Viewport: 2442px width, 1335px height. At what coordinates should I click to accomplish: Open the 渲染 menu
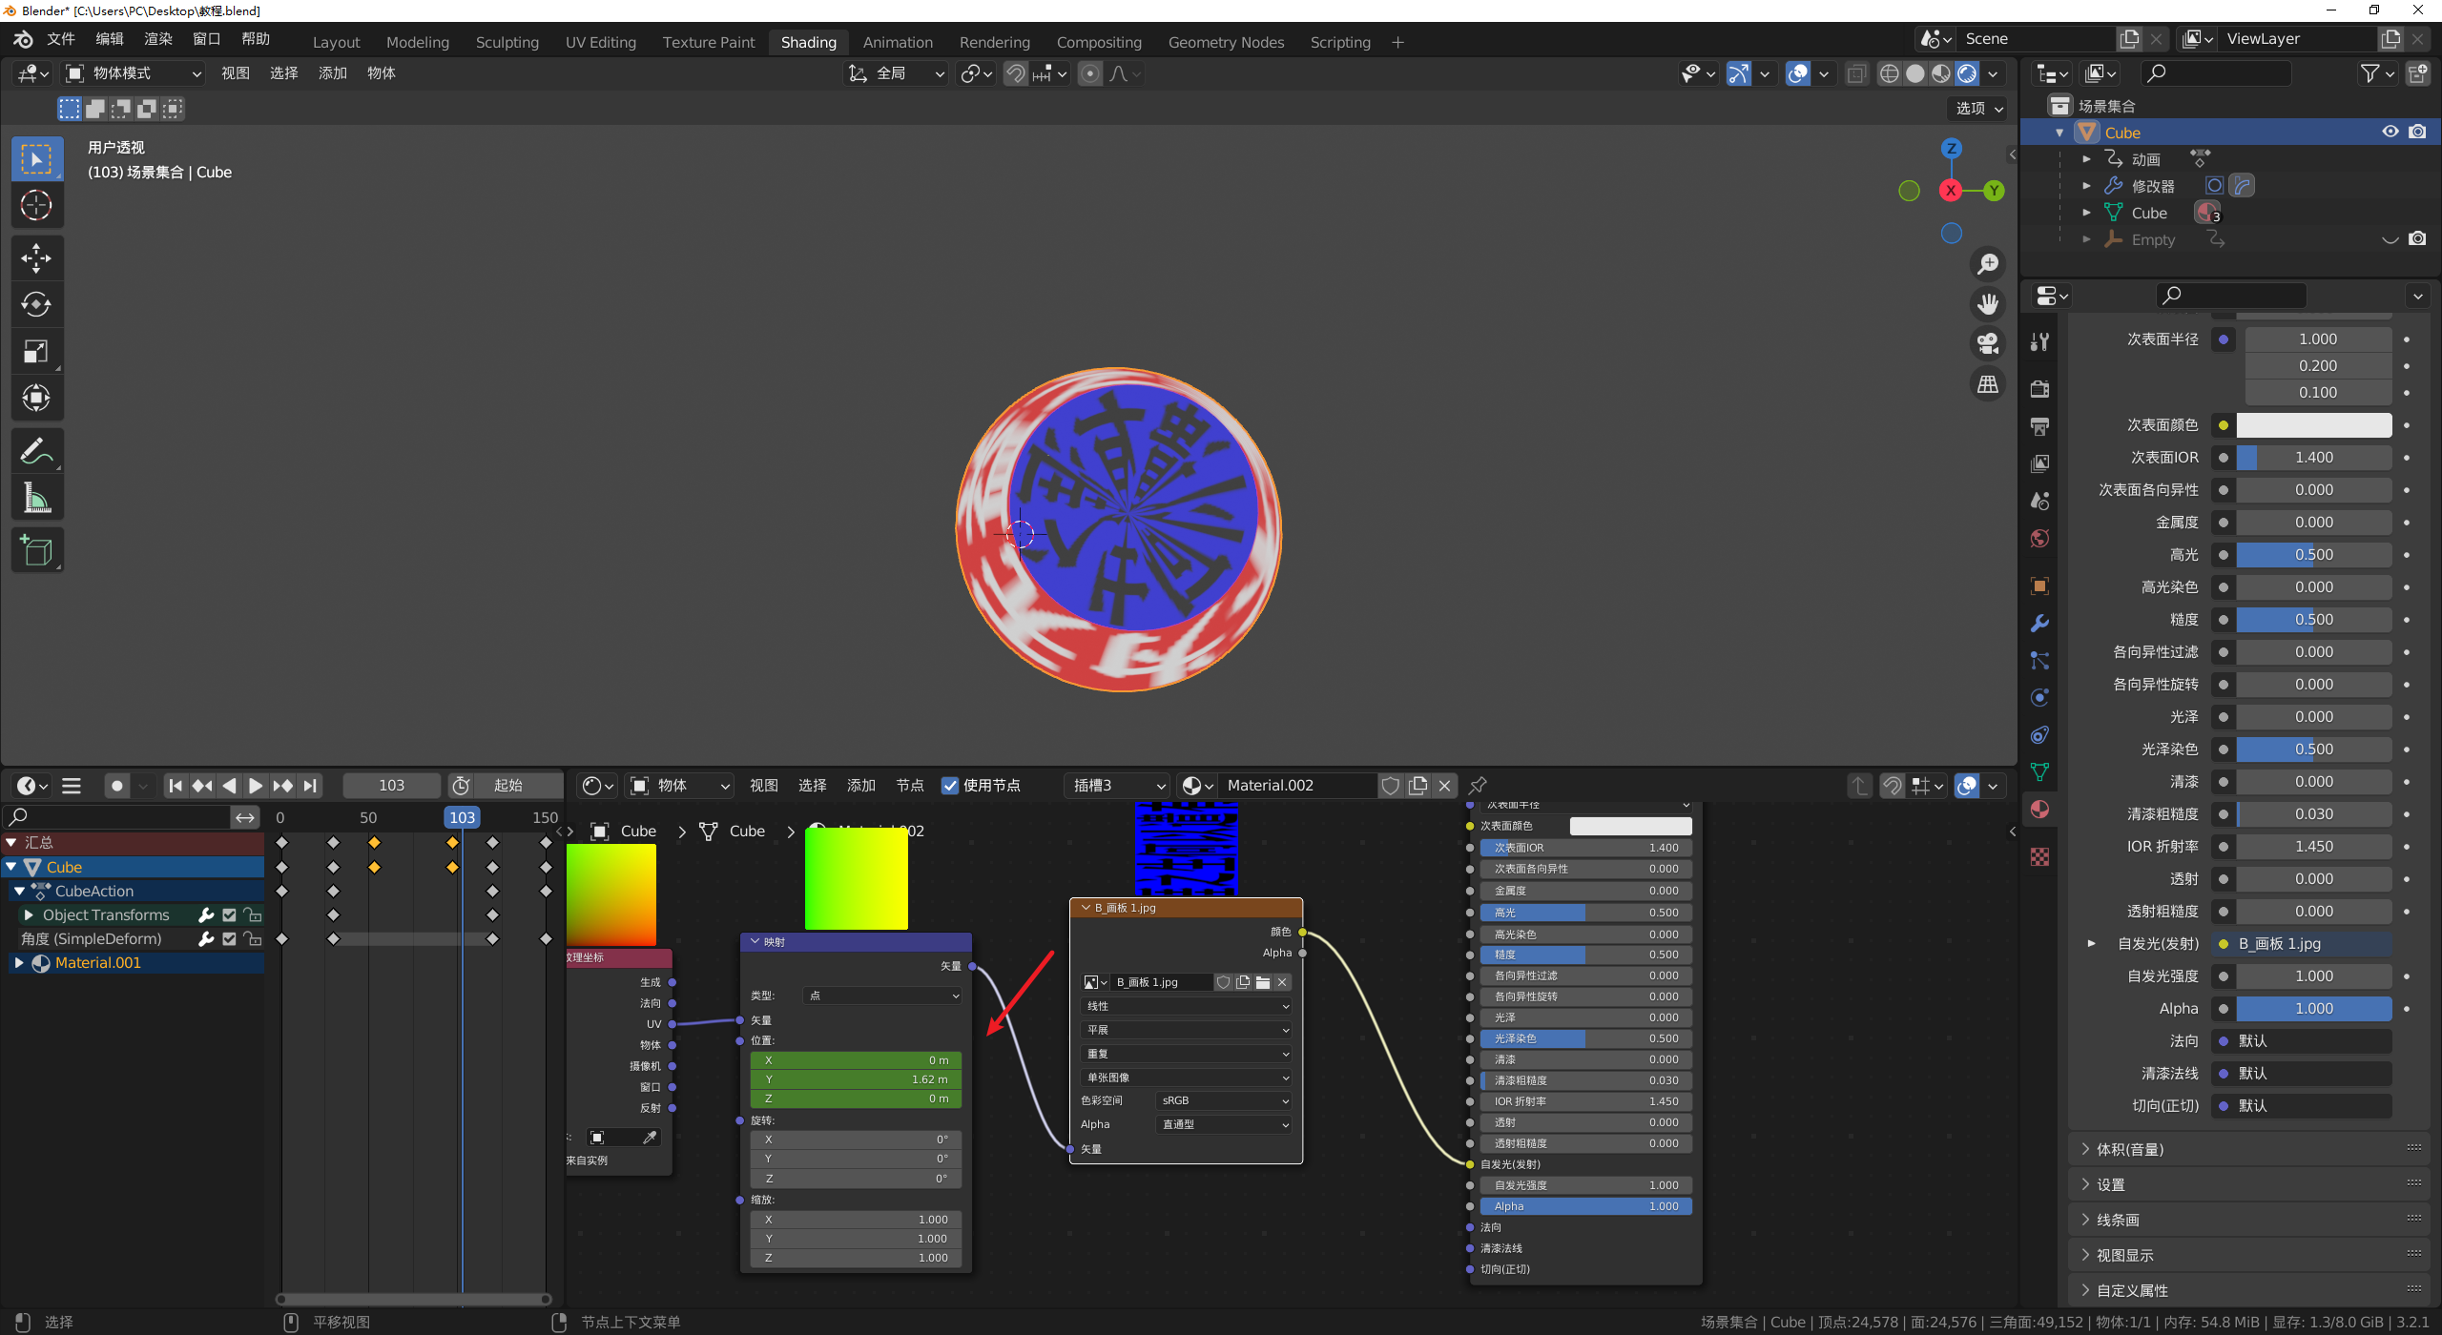pyautogui.click(x=157, y=39)
